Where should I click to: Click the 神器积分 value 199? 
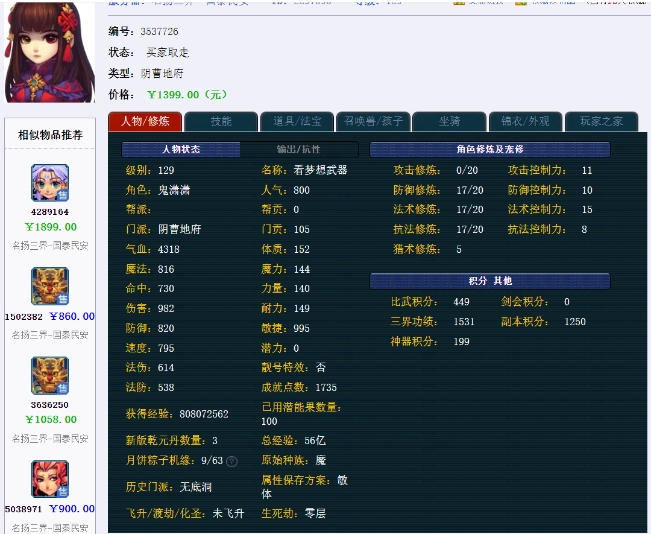click(462, 342)
